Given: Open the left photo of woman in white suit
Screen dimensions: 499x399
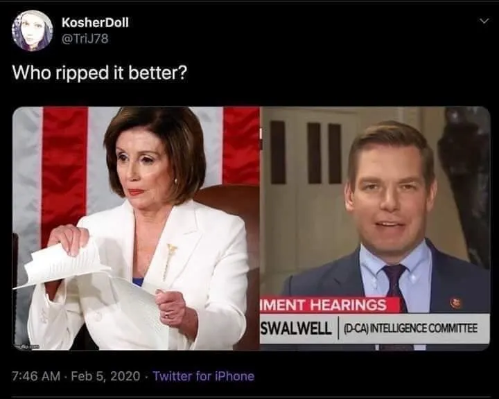Looking at the screenshot, I should [136, 228].
